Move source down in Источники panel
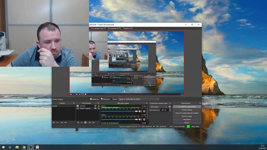The width and height of the screenshot is (267, 150). click(x=93, y=122)
